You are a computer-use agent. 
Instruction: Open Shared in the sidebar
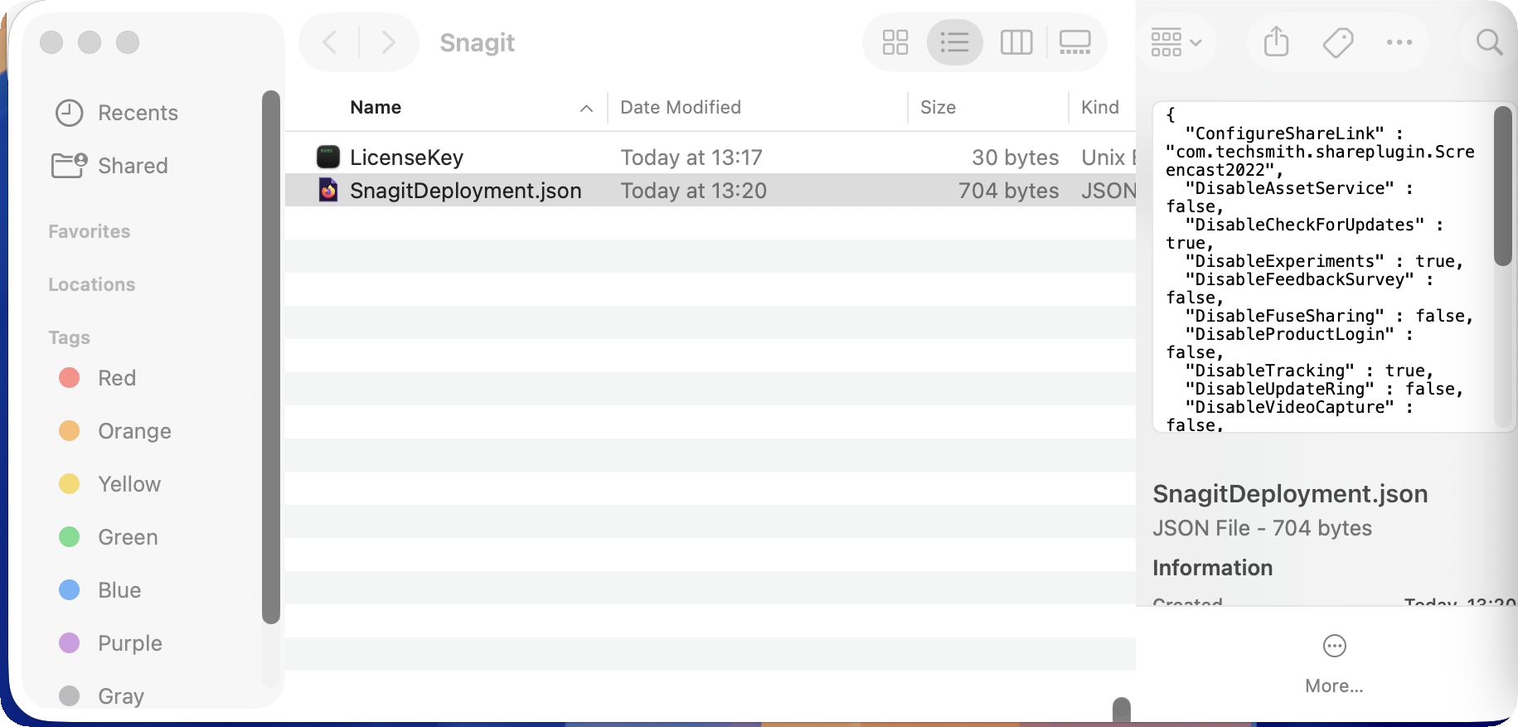tap(109, 166)
